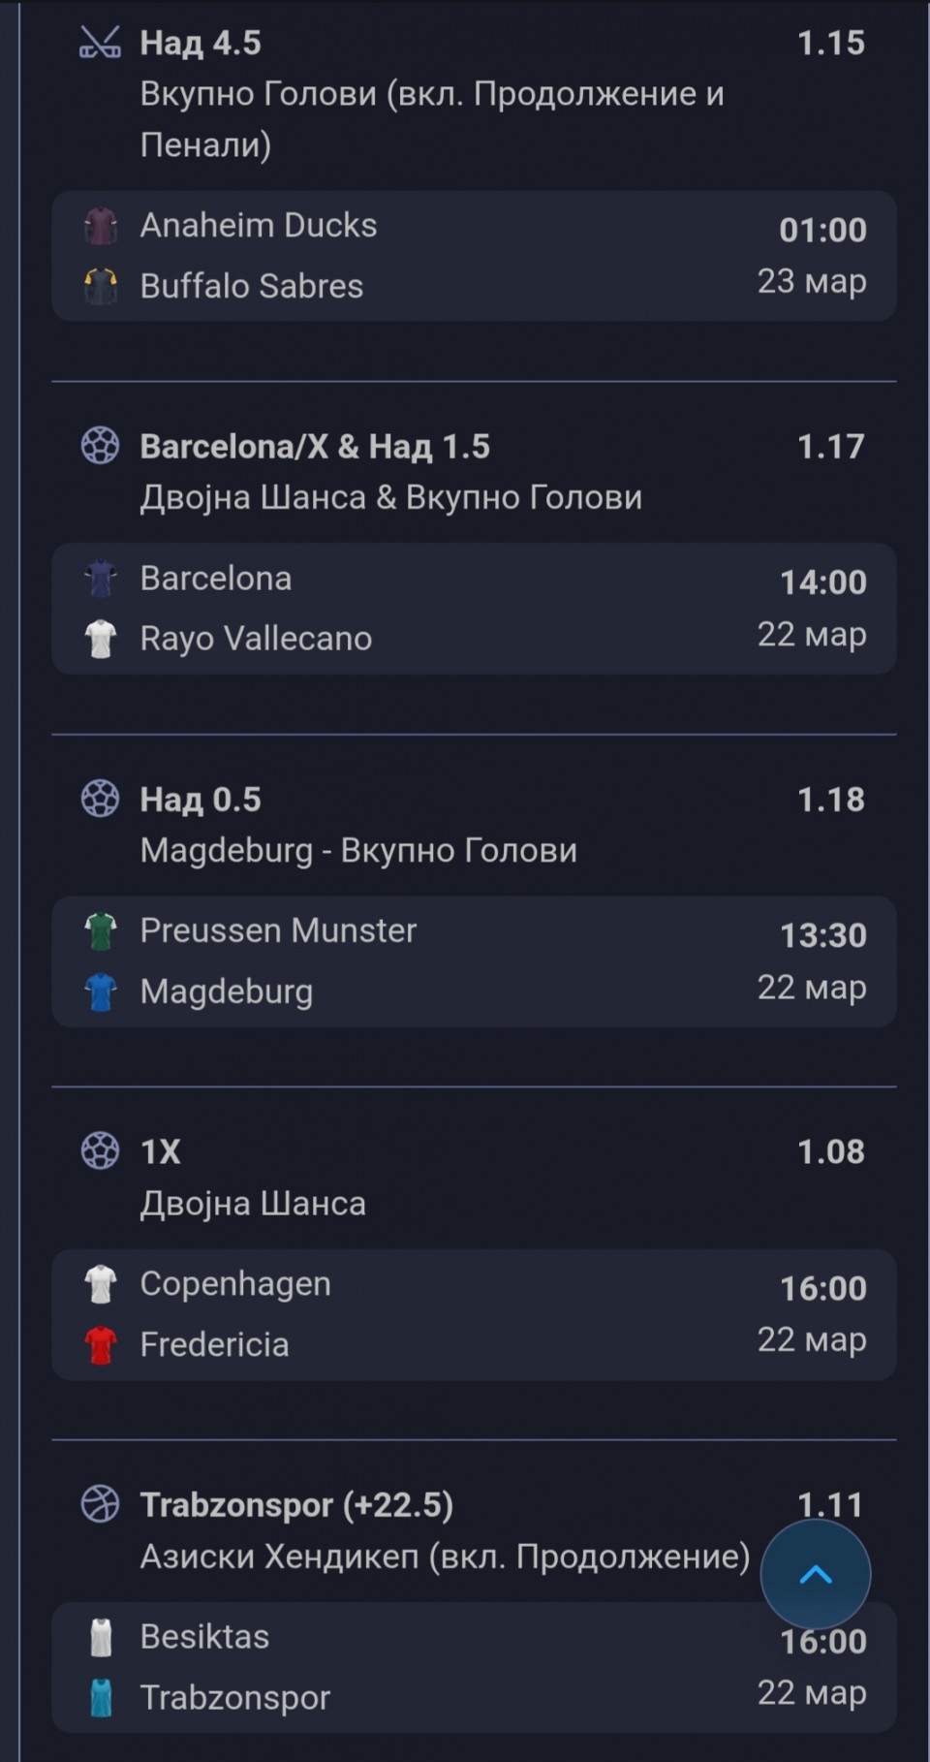This screenshot has width=930, height=1762.
Task: Click the Buffalo Sabres jersey icon
Action: pyautogui.click(x=101, y=287)
